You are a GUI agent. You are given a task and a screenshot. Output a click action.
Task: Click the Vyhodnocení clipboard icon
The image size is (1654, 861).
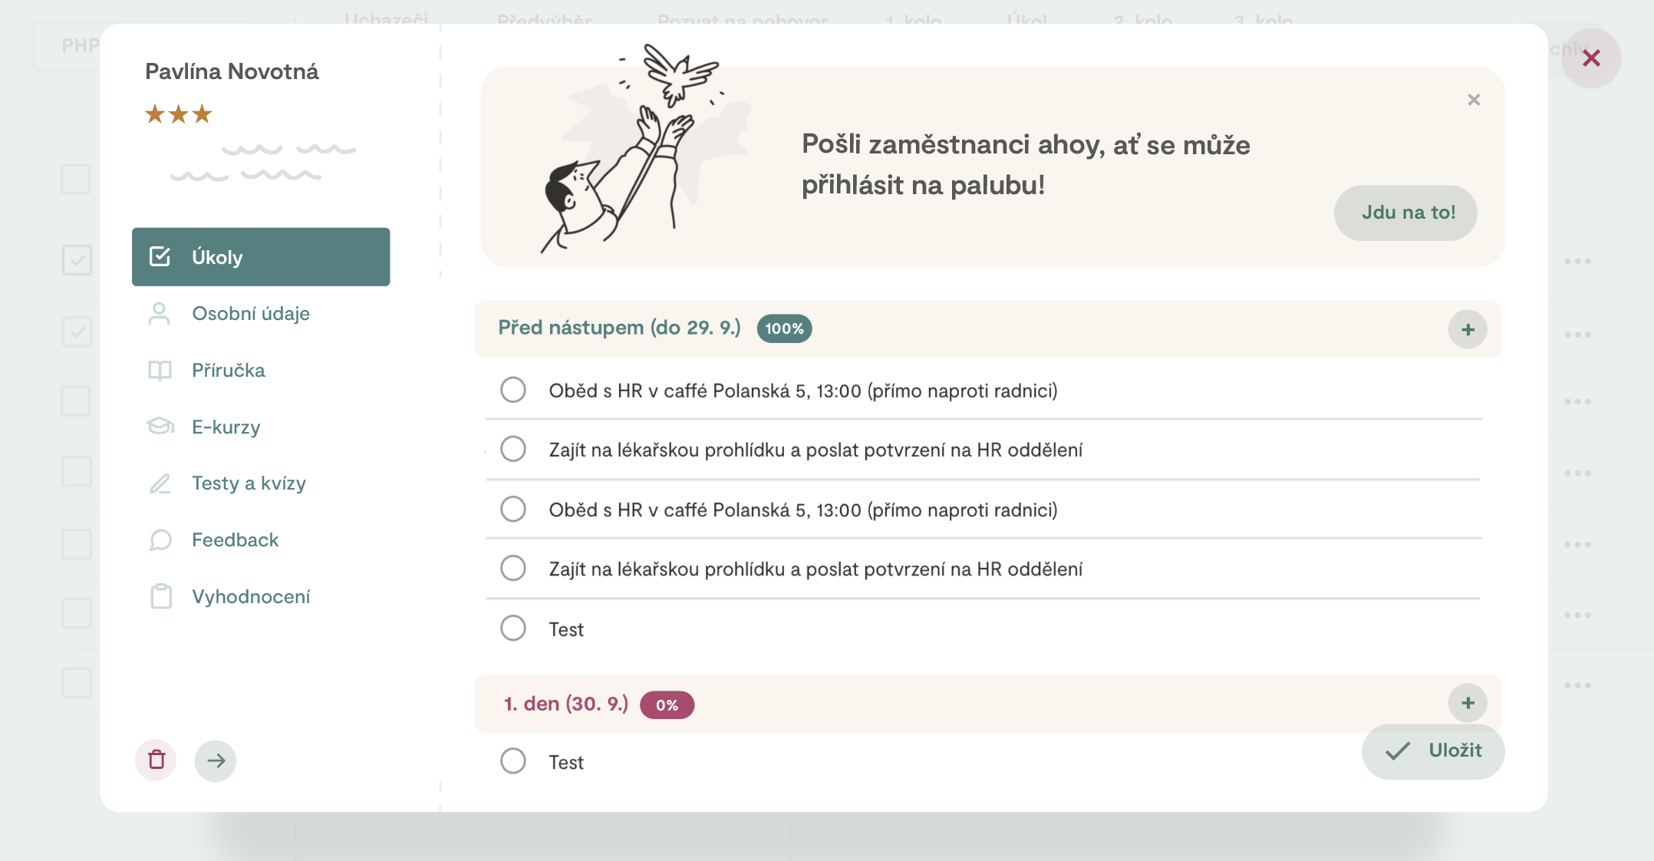coord(161,596)
